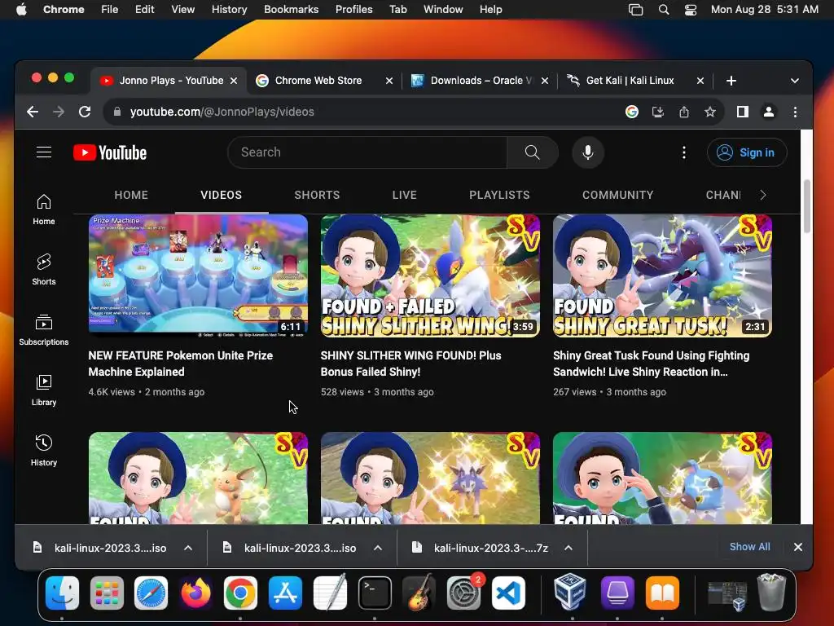Open Chrome's three-dot customize menu

[795, 112]
